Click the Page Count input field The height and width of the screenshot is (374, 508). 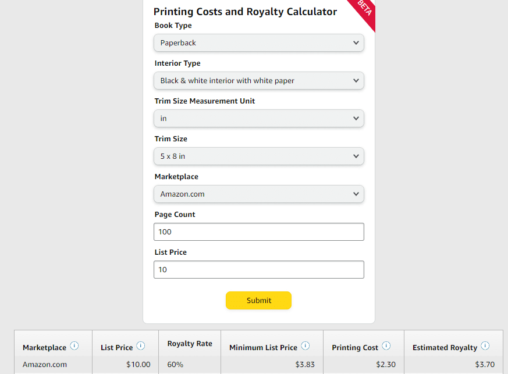[259, 232]
